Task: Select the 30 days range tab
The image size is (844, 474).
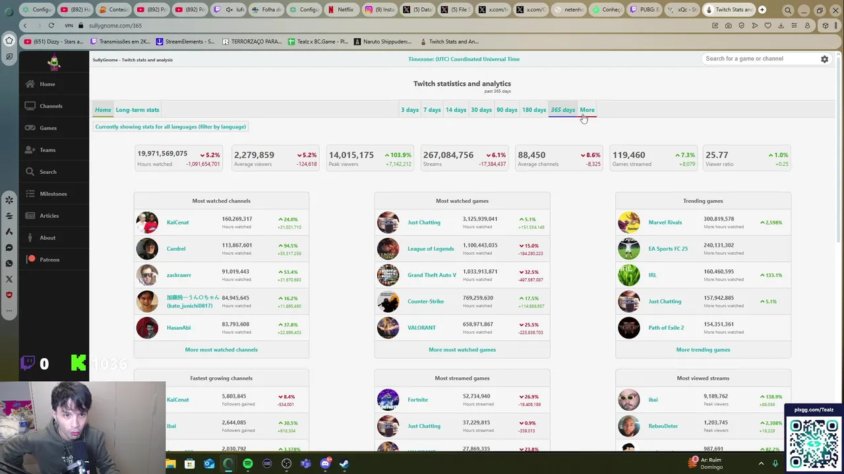Action: point(481,110)
